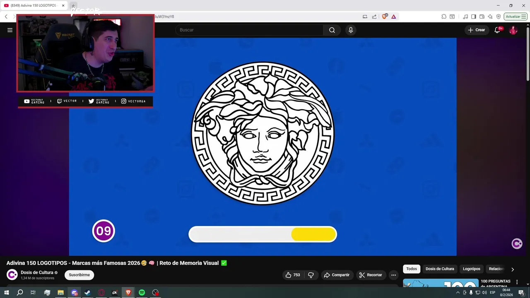The width and height of the screenshot is (530, 298).
Task: Open a new browser tab
Action: (73, 6)
